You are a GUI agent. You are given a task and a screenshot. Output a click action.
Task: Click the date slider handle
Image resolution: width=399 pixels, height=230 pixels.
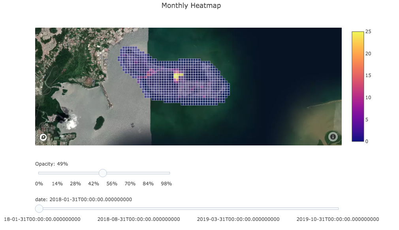39,209
